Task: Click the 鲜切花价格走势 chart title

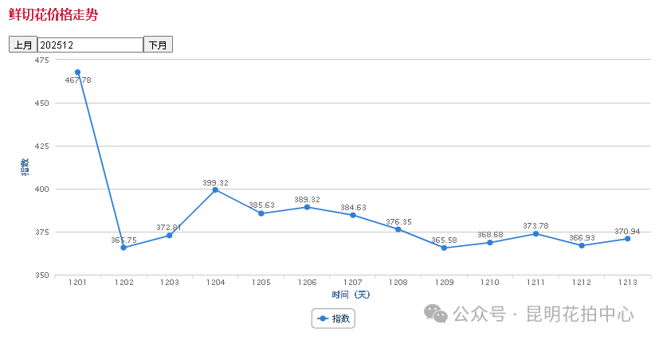Action: 53,14
